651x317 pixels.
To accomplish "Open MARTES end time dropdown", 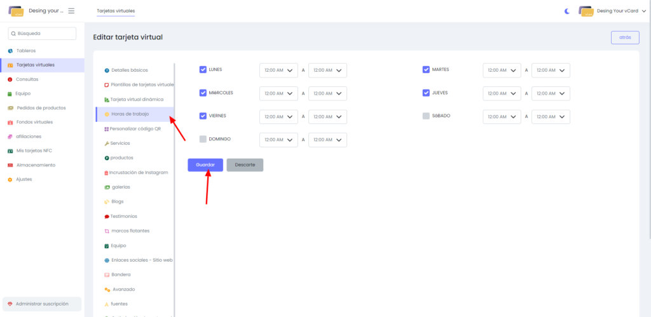I will point(551,71).
